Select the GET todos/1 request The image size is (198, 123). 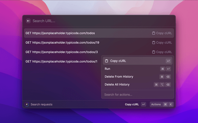pos(62,61)
